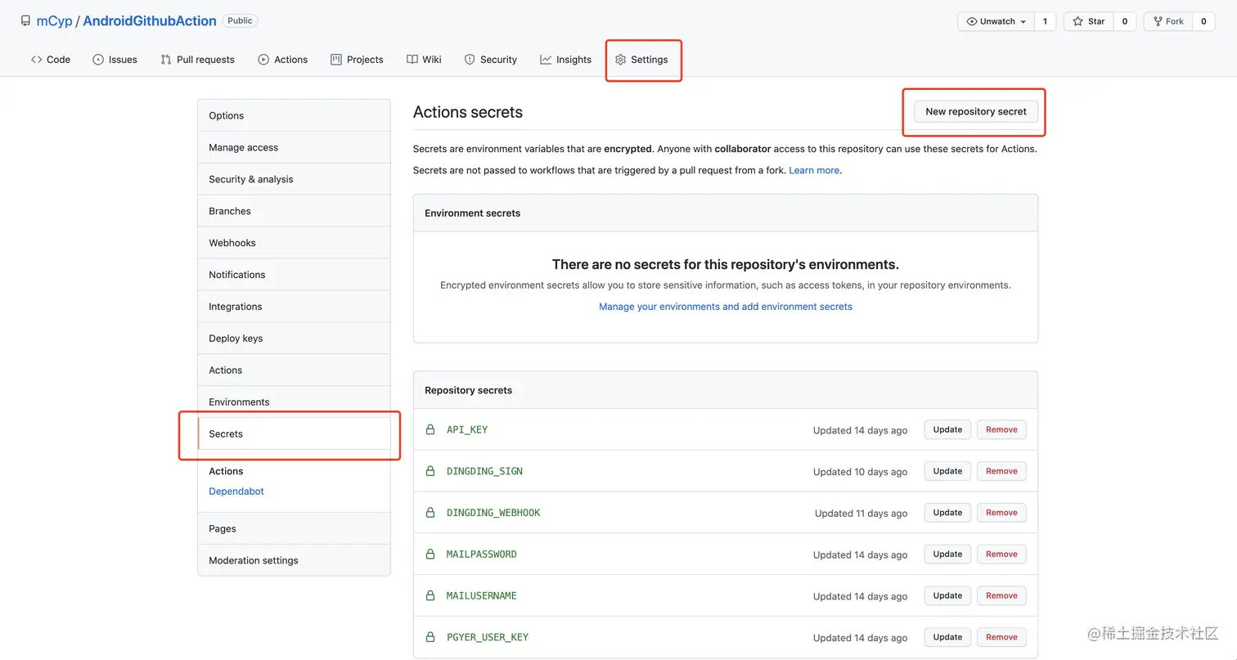The height and width of the screenshot is (660, 1237).
Task: Update the MAILPASSWORD secret
Action: click(x=947, y=554)
